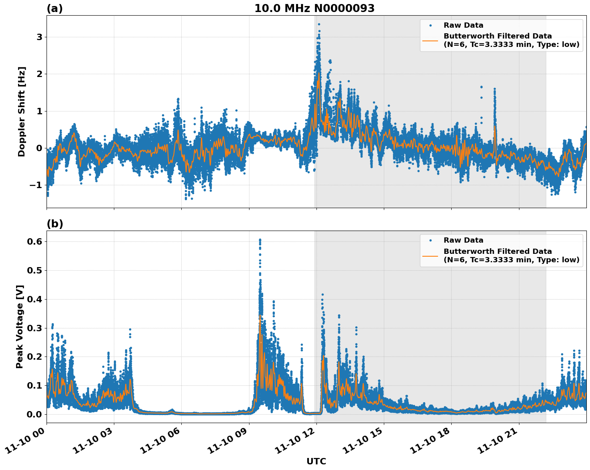Image resolution: width=590 pixels, height=470 pixels.
Task: Click the panel label (a)
Action: (x=55, y=7)
